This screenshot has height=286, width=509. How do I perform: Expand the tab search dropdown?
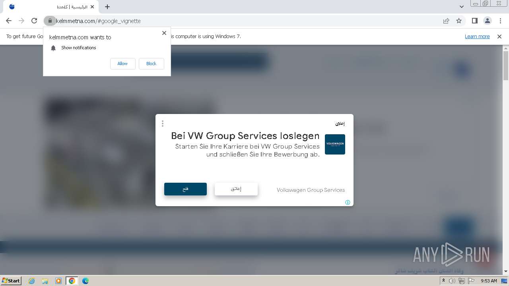(461, 7)
